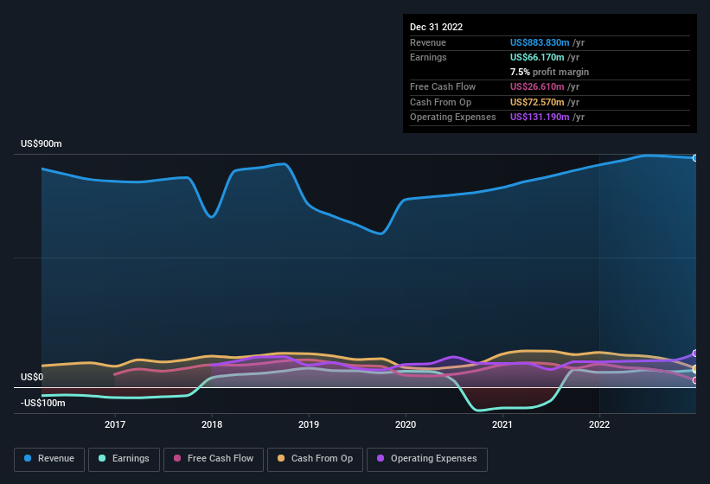The image size is (710, 484).
Task: Click the US$883.830m revenue value
Action: [x=540, y=42]
